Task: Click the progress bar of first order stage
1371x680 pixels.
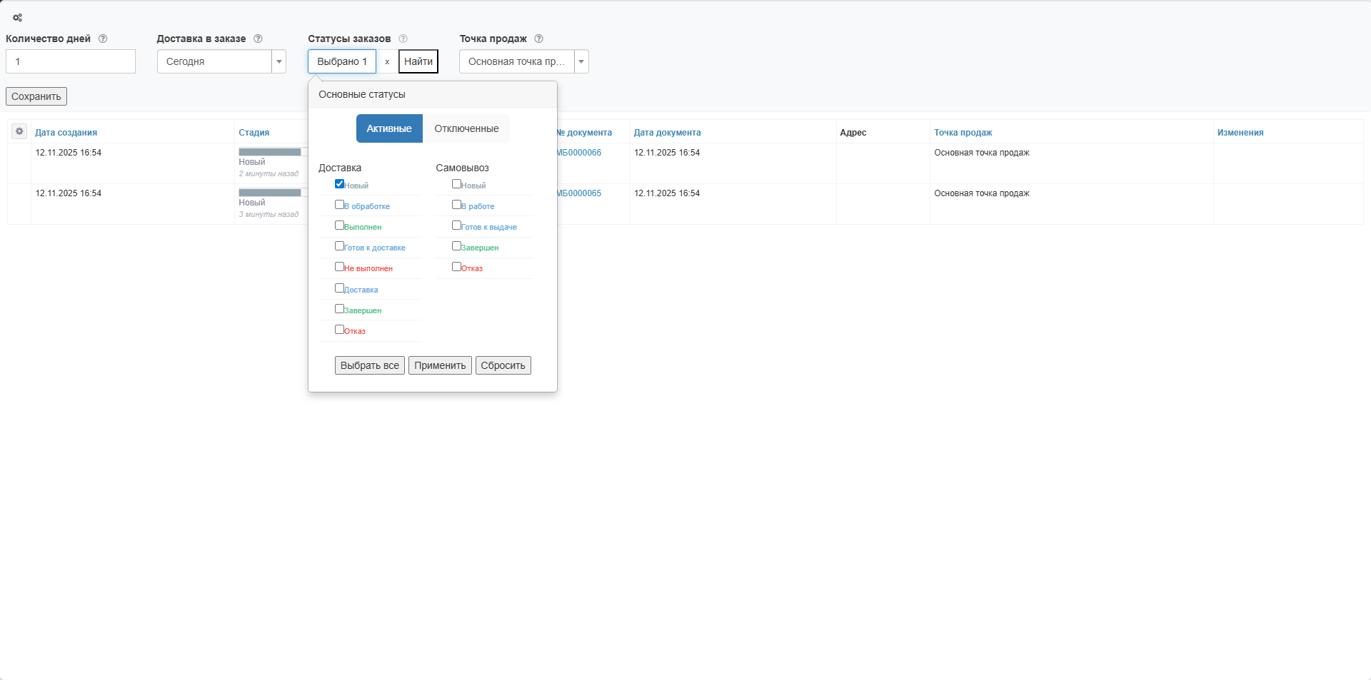Action: (270, 152)
